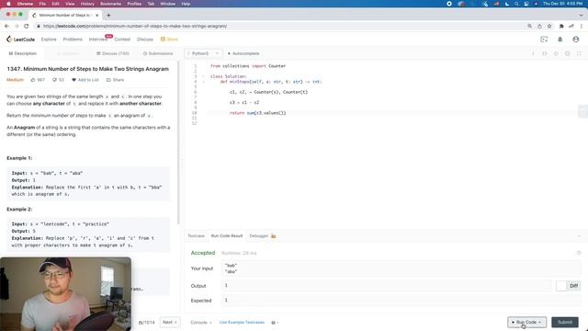Open the LeetCode playground icon

[544, 40]
